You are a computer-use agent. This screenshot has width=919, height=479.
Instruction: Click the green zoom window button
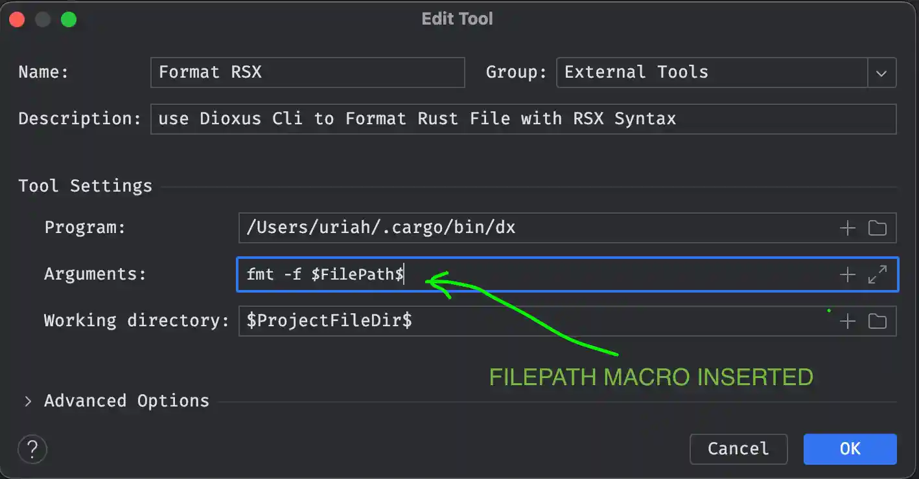click(x=69, y=19)
